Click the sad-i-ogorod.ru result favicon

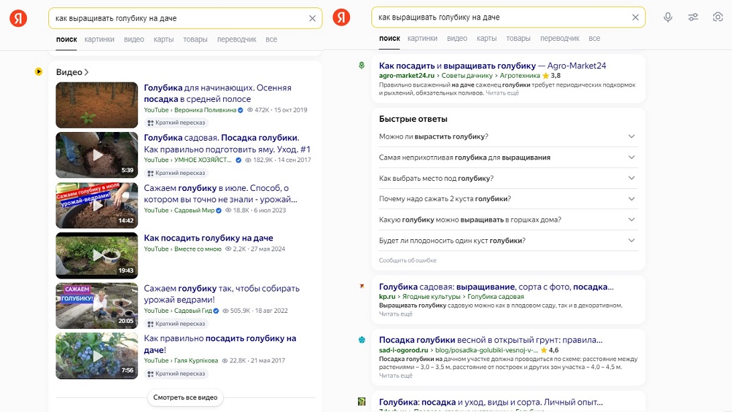pos(362,340)
